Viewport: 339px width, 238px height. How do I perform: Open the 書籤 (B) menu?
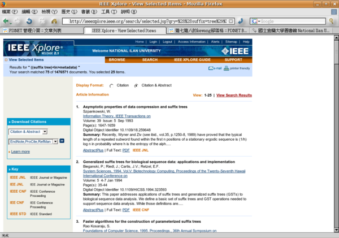coord(89,12)
